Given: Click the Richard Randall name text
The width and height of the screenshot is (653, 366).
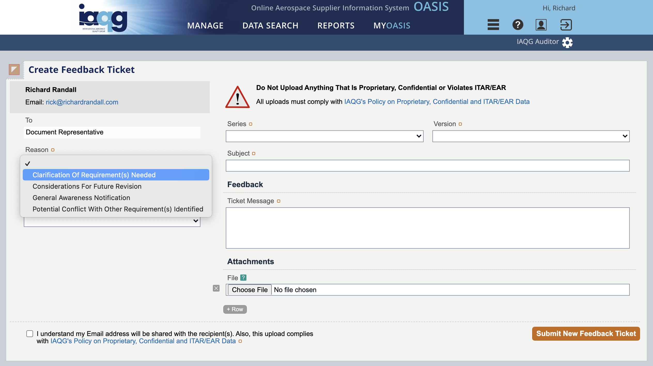Looking at the screenshot, I should (51, 90).
